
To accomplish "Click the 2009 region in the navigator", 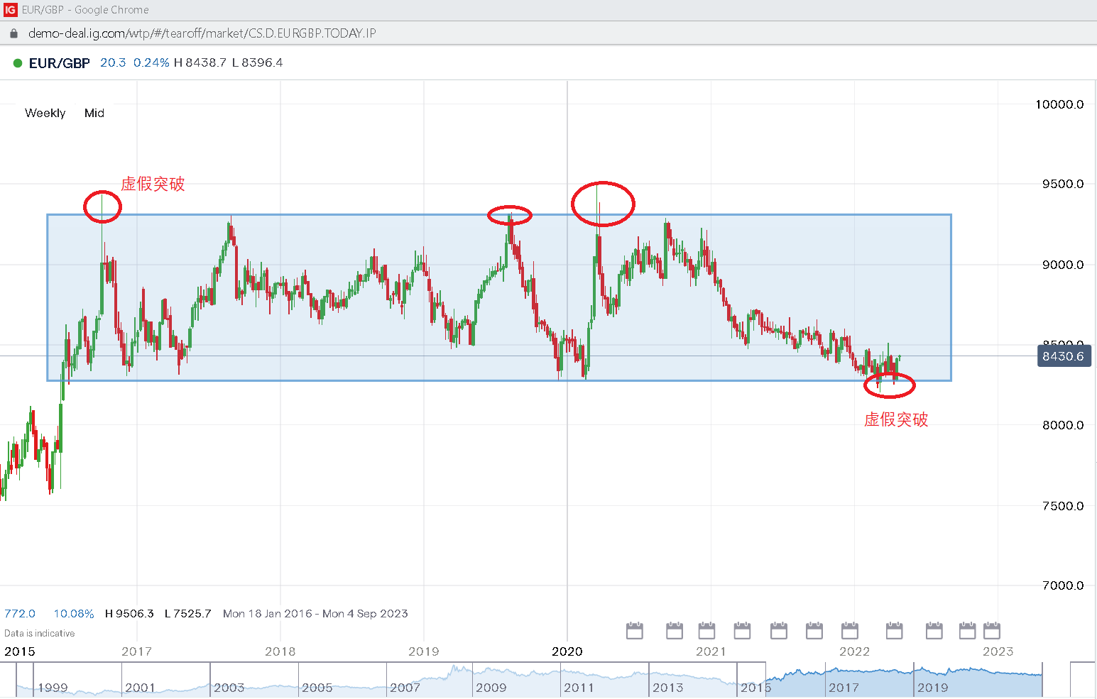I will tap(491, 687).
